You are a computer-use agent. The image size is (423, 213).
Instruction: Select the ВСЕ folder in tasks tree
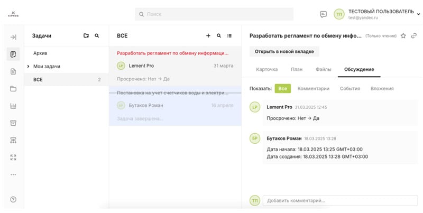[x=67, y=79]
